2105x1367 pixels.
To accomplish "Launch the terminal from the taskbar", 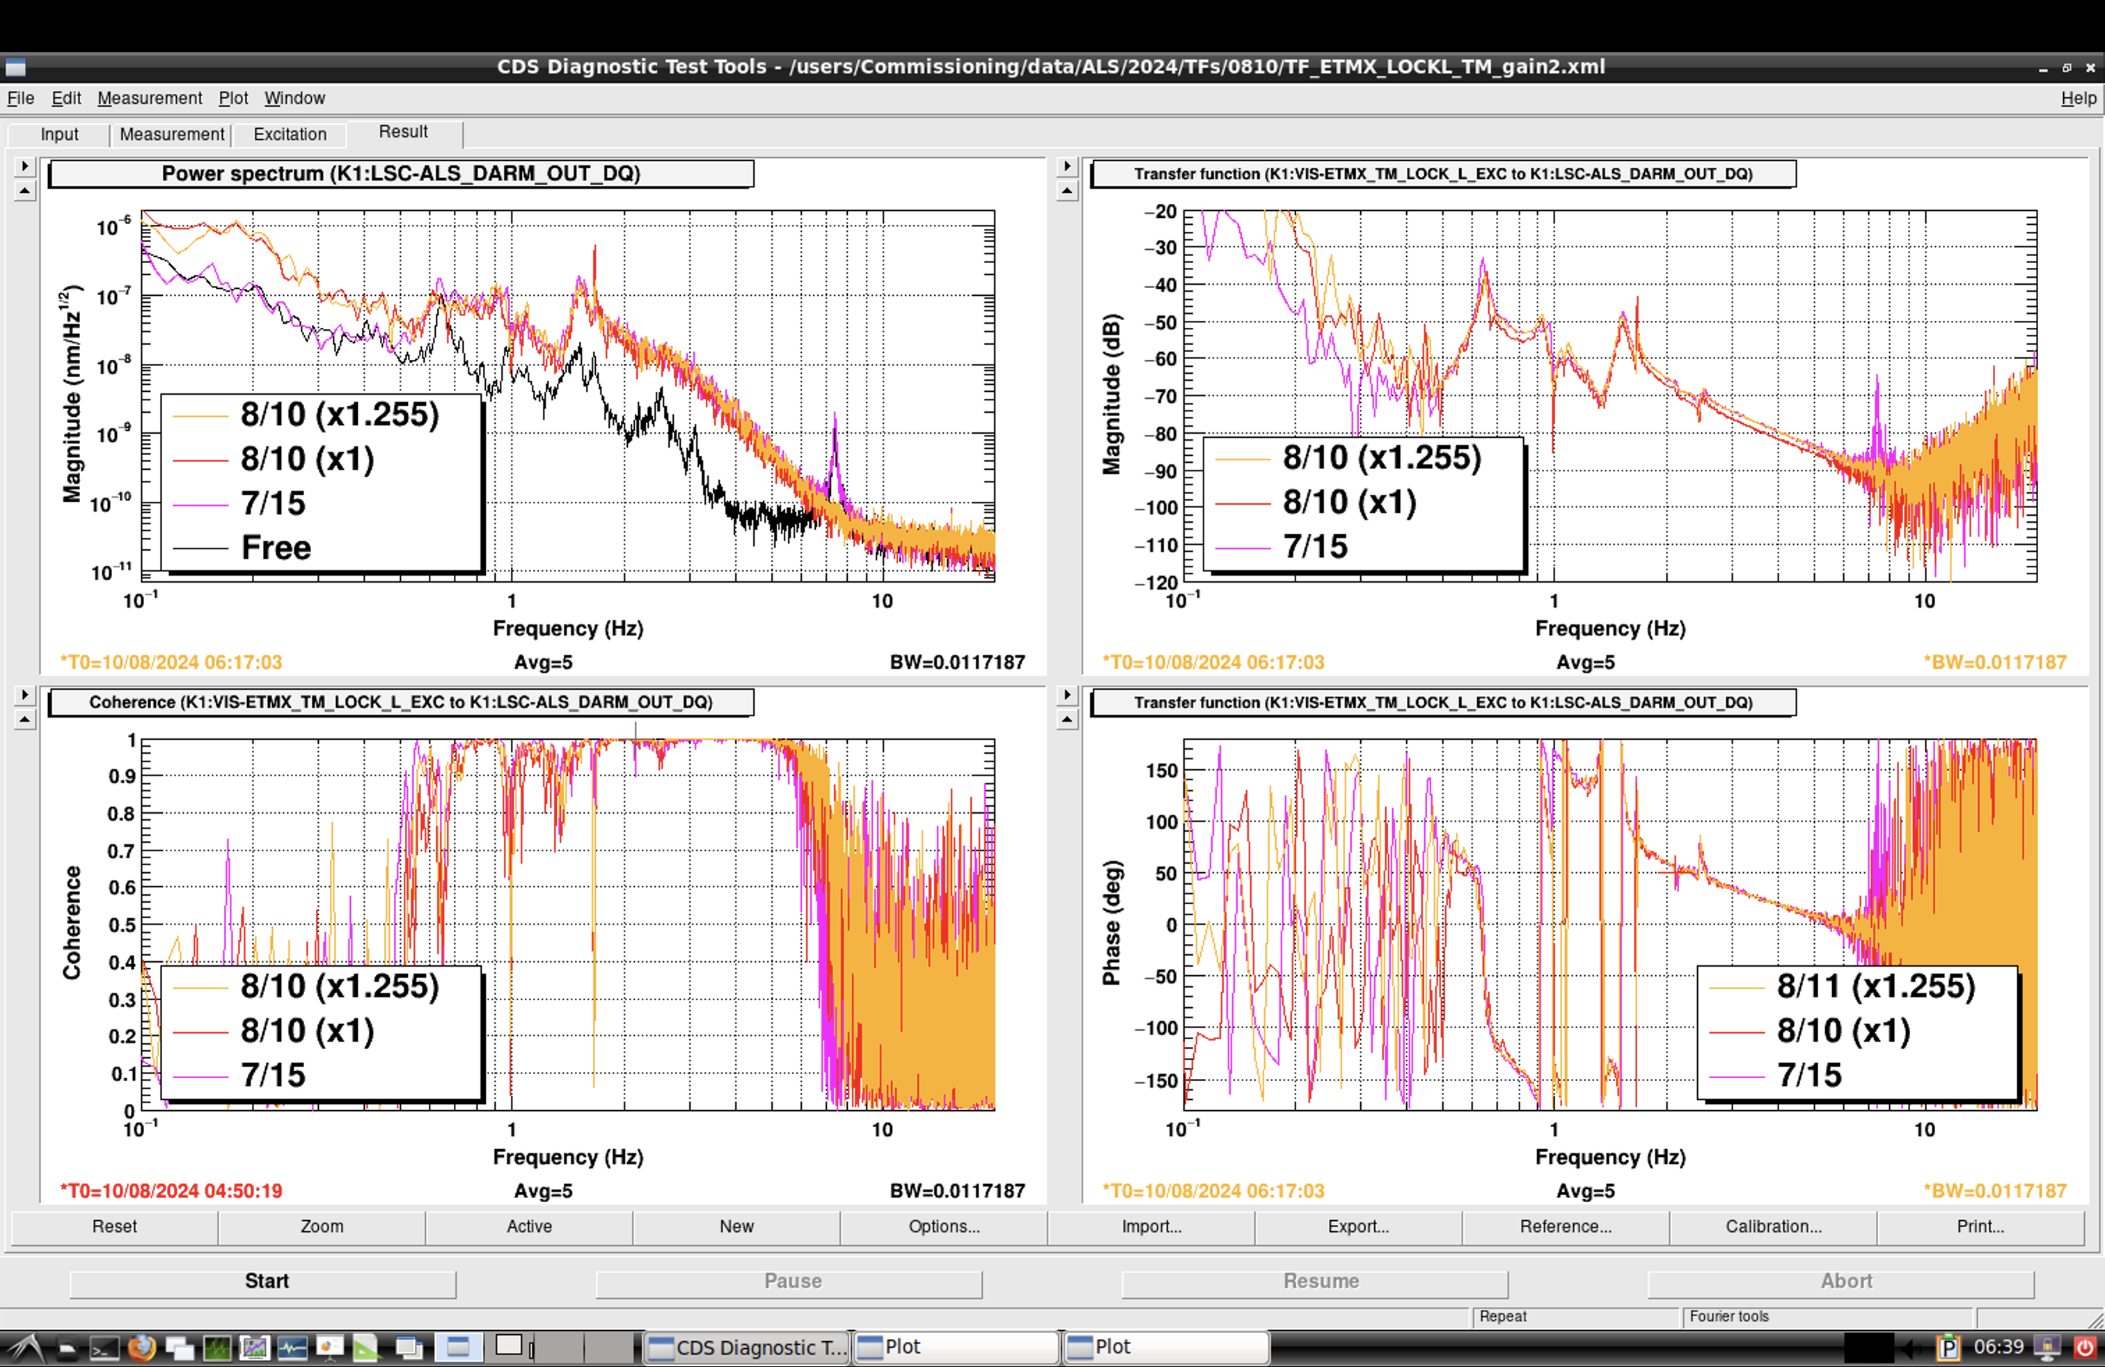I will point(104,1348).
